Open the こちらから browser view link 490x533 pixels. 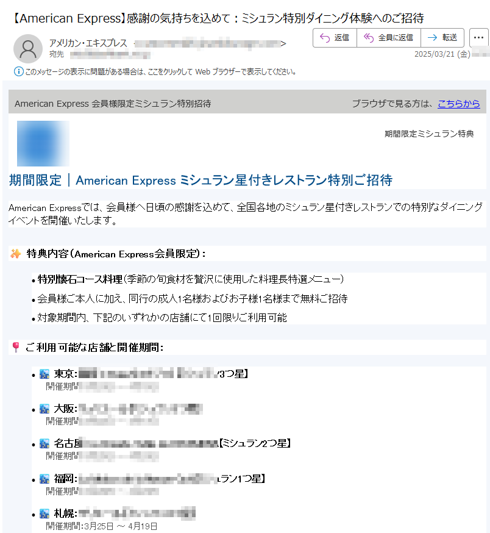(x=459, y=103)
